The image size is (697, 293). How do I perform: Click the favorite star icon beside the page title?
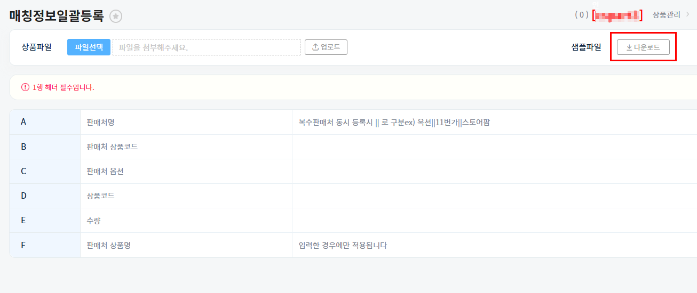pyautogui.click(x=116, y=17)
